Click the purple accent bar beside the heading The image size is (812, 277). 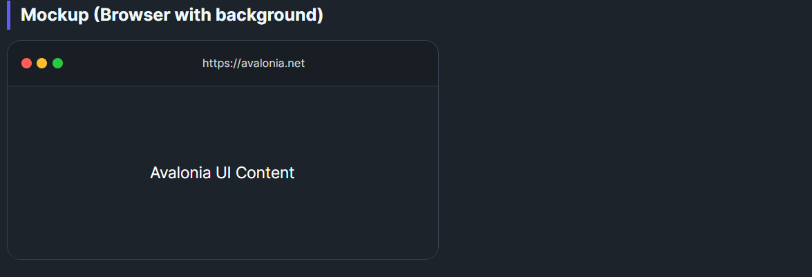coord(8,15)
